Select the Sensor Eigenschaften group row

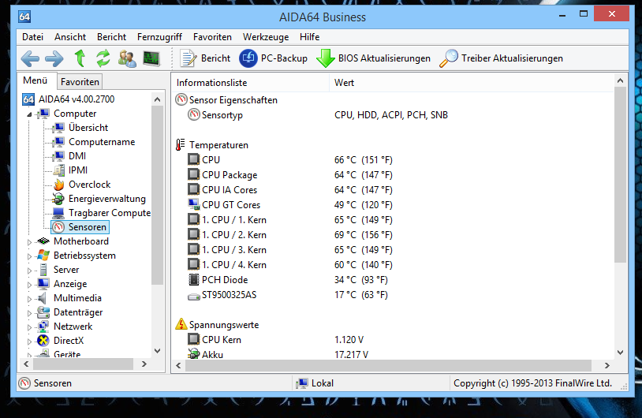(226, 100)
